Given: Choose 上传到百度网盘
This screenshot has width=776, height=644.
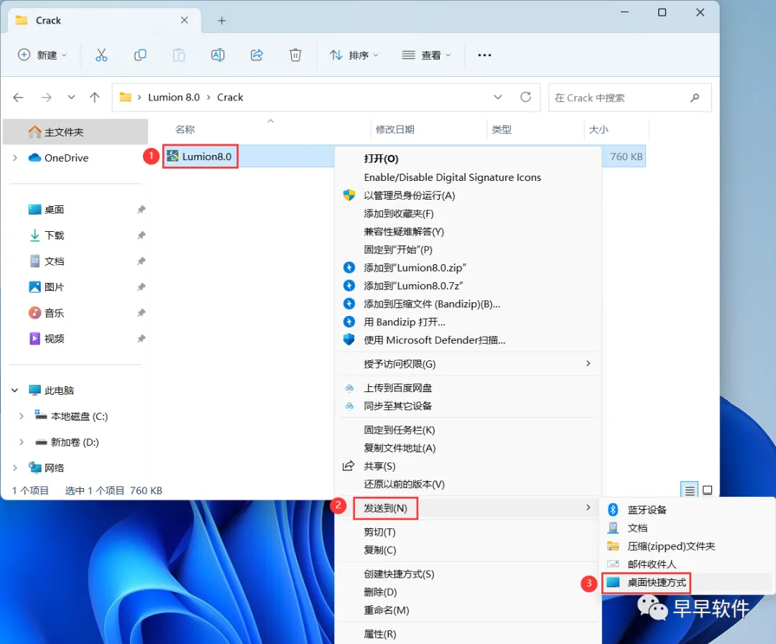Looking at the screenshot, I should point(468,388).
